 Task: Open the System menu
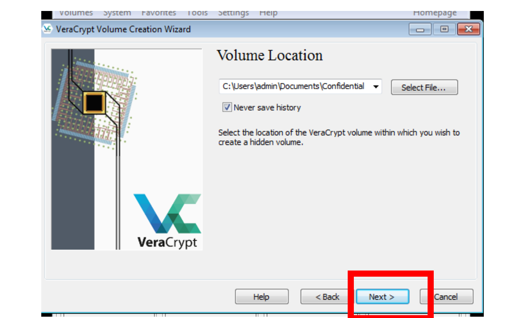[x=117, y=13]
